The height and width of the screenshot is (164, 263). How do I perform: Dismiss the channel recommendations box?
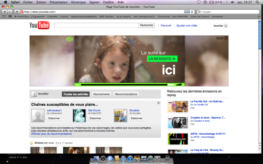159,103
